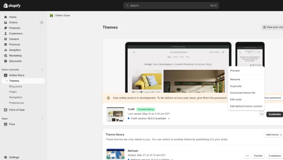This screenshot has height=160, width=283.
Task: Open the Refresh theme three-dot menu
Action: pyautogui.click(x=247, y=156)
